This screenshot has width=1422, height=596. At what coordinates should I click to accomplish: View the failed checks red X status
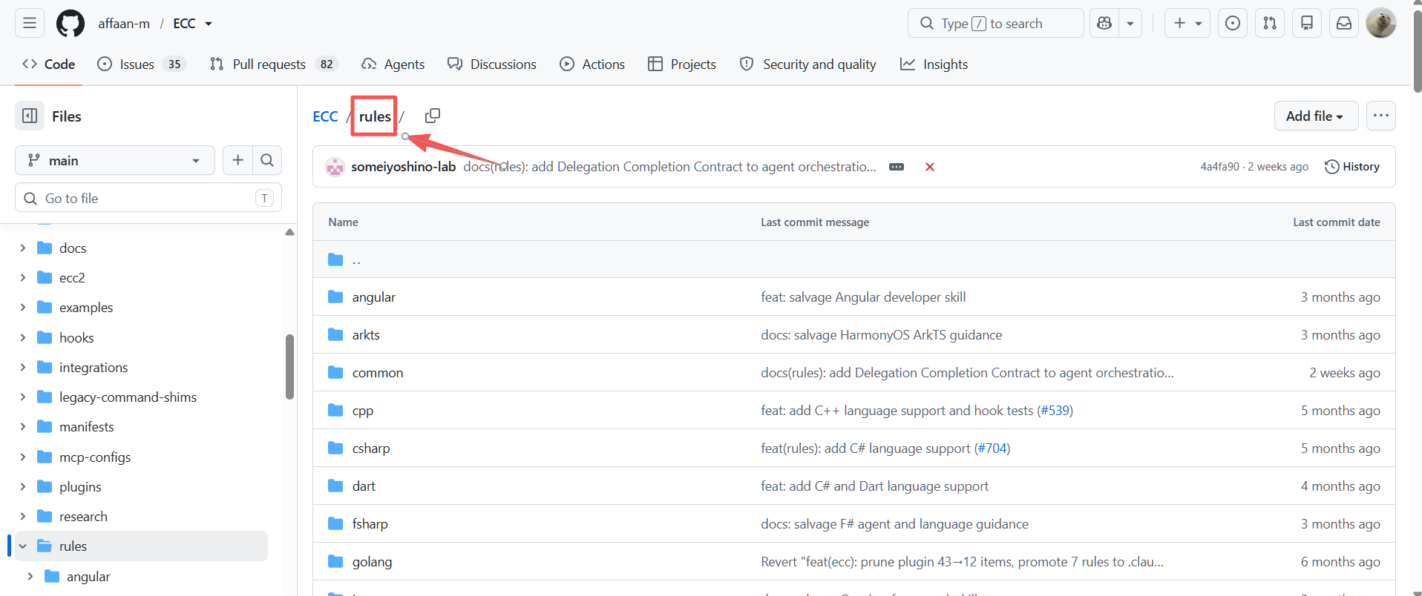point(929,167)
